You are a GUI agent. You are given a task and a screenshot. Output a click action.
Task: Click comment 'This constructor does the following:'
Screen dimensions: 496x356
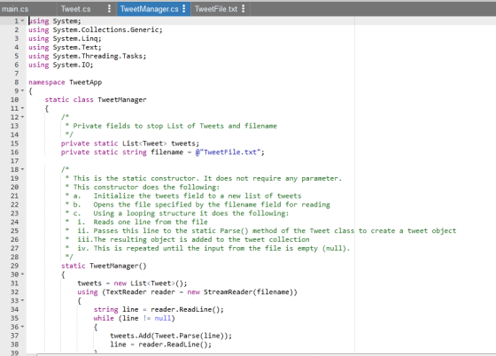(x=146, y=187)
